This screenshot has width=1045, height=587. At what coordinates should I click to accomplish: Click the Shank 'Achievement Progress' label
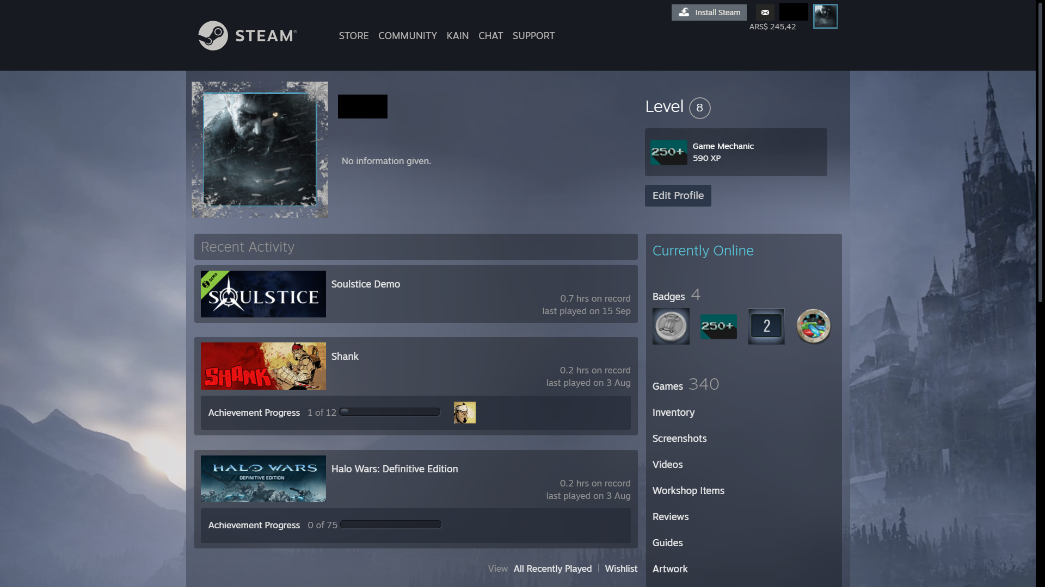click(x=254, y=413)
